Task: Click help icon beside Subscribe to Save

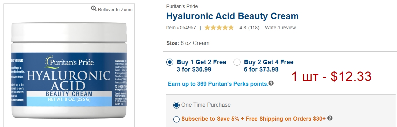Action: coord(330,118)
